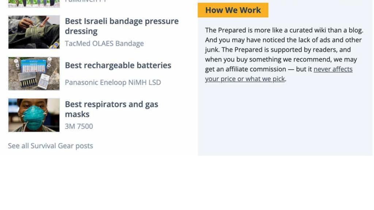The image size is (374, 210).
Task: Open the Best respirators and gas masks post
Action: click(111, 109)
